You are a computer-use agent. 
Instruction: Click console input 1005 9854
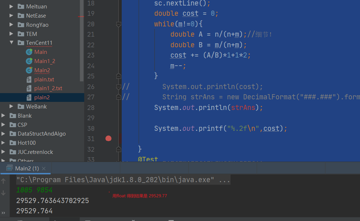coord(35,190)
